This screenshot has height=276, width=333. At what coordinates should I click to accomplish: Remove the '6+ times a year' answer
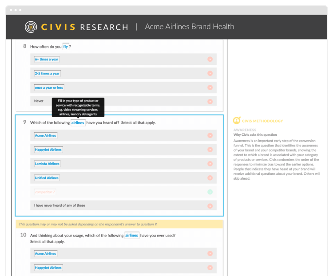210,59
